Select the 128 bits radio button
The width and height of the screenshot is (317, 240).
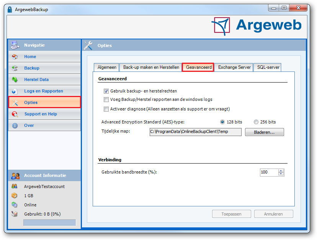[222, 122]
